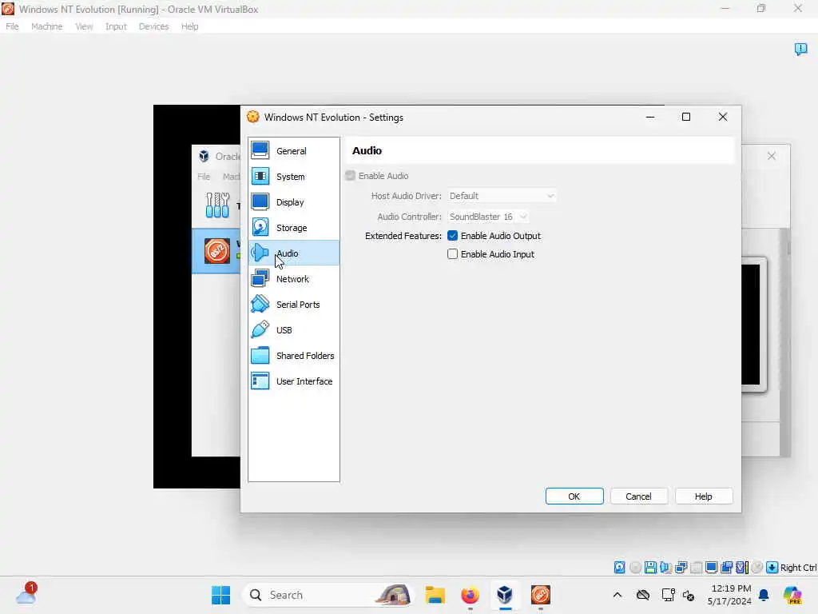
Task: Select the OS/2 VM icon in background list
Action: 217,251
